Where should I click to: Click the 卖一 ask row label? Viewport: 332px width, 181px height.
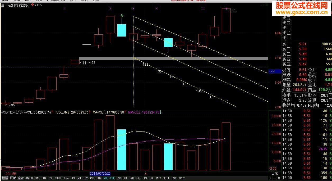[x=287, y=38]
